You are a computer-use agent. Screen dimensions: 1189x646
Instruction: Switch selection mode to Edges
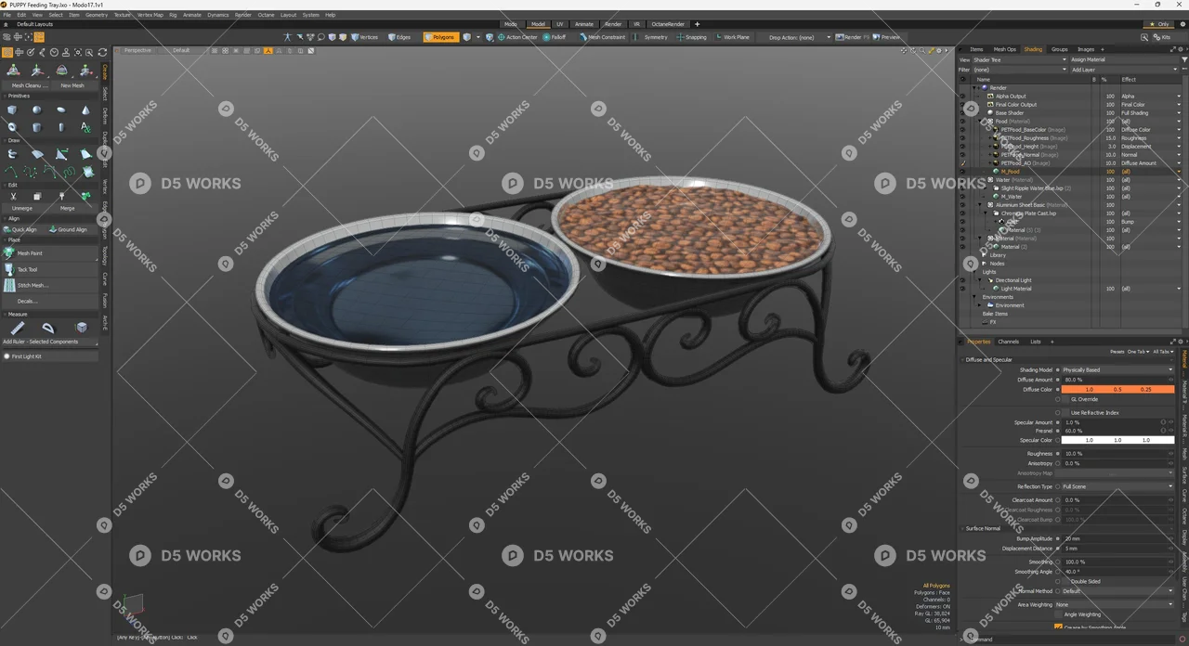tap(399, 37)
